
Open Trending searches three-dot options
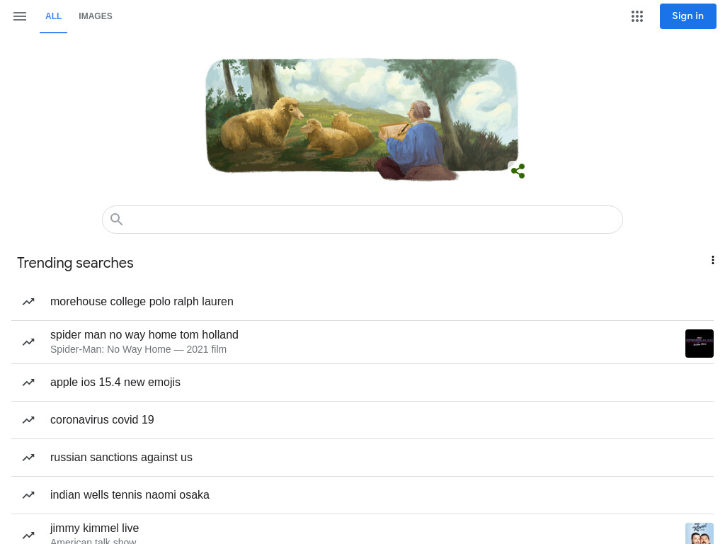(712, 260)
